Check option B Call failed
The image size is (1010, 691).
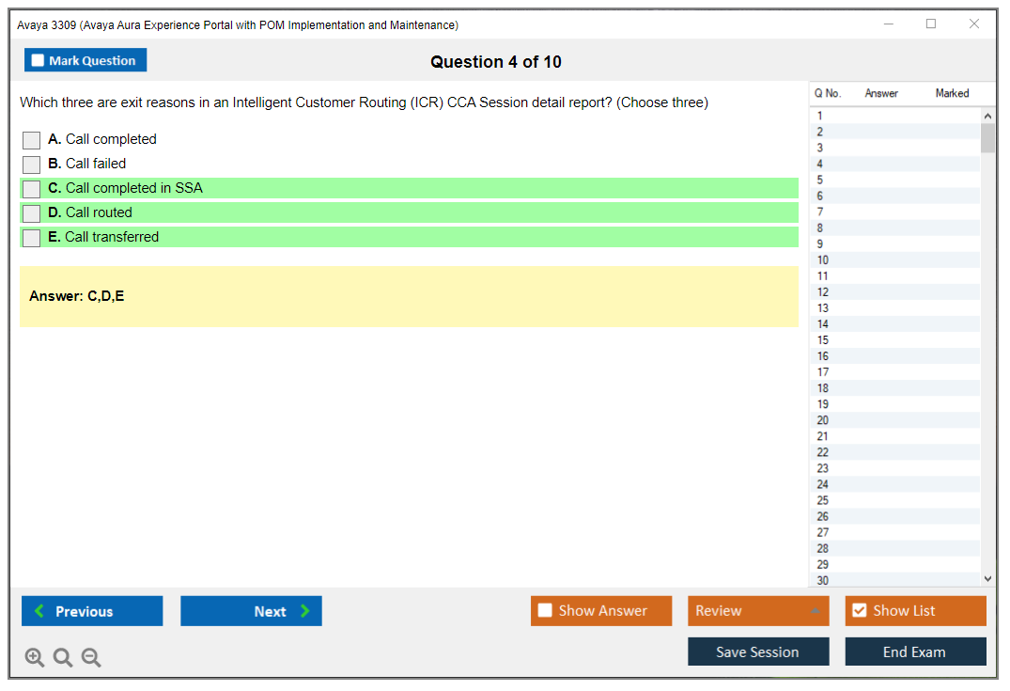tap(31, 165)
